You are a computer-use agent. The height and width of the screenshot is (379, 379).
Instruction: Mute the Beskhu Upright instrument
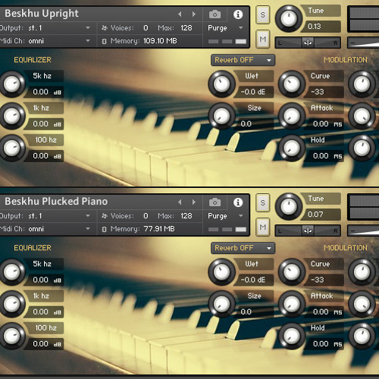tap(263, 39)
